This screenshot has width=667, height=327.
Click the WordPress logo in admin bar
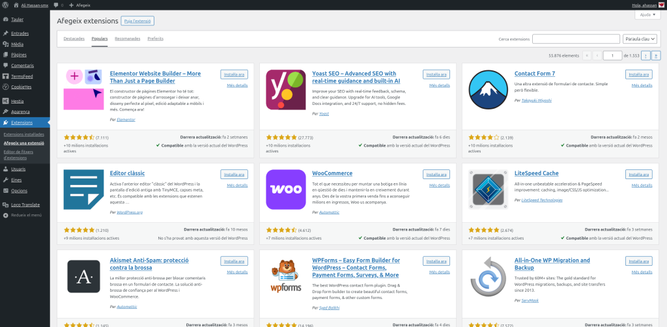coord(5,5)
